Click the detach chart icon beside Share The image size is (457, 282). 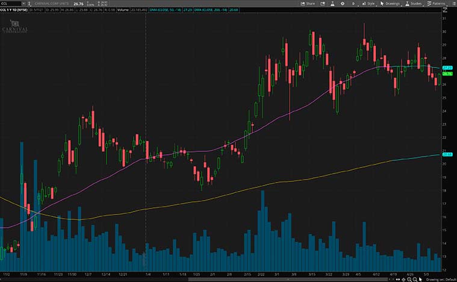pos(322,3)
